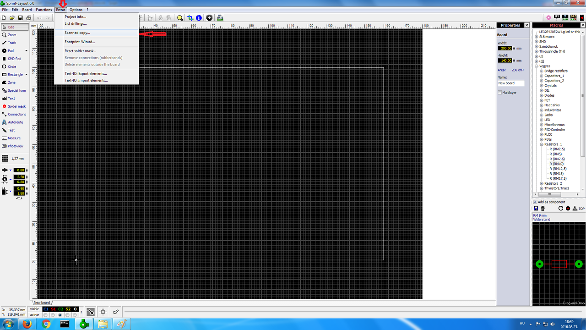
Task: Set S2 layer as active
Action: pyautogui.click(x=68, y=315)
